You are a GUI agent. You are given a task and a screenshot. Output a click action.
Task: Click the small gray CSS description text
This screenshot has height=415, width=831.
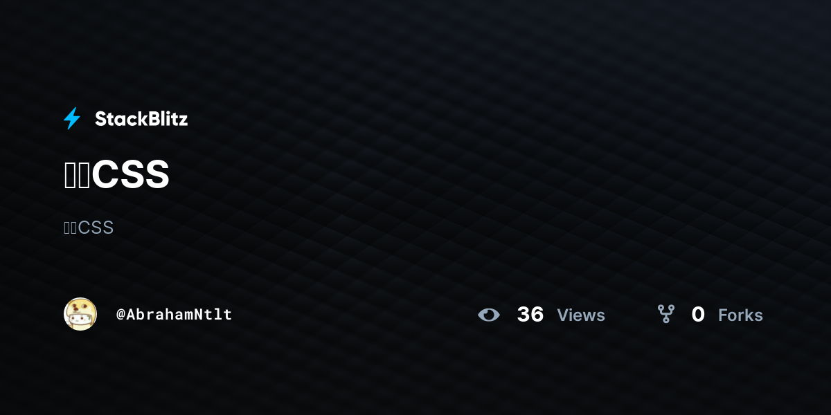click(x=89, y=228)
